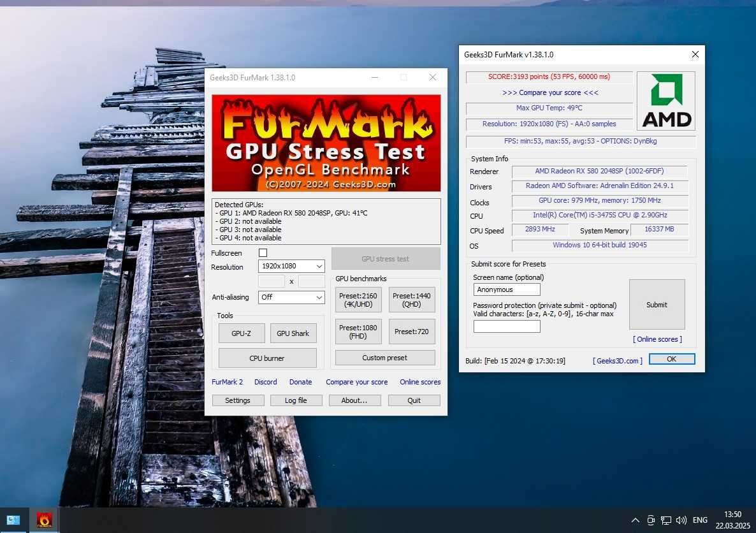Click the GPU 1: AMD Radeon RX 580 line
This screenshot has width=756, height=533.
(x=291, y=213)
